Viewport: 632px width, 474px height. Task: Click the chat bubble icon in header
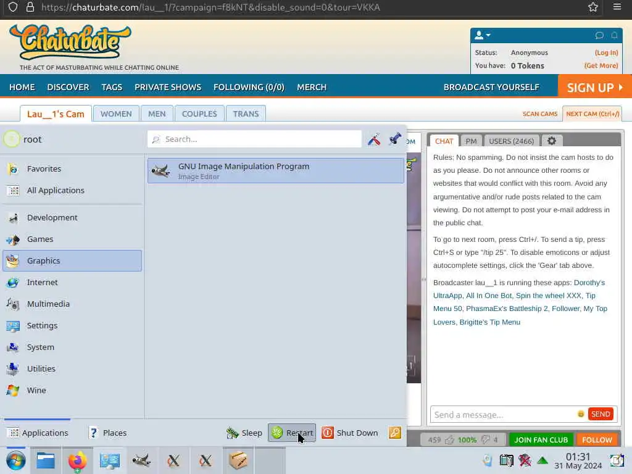(599, 35)
